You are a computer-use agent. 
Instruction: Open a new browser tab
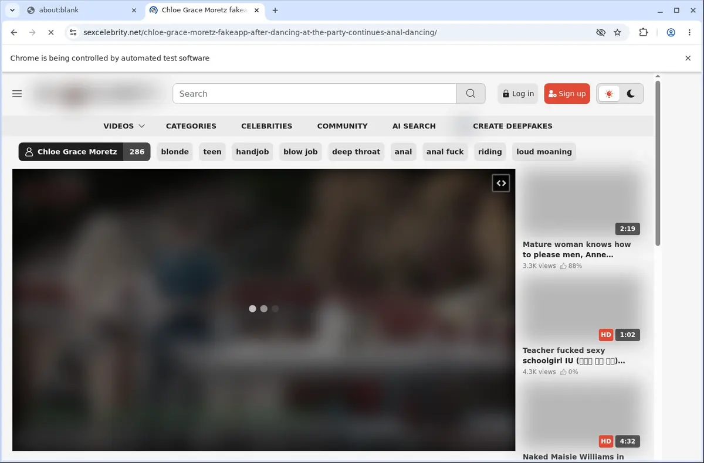(275, 10)
